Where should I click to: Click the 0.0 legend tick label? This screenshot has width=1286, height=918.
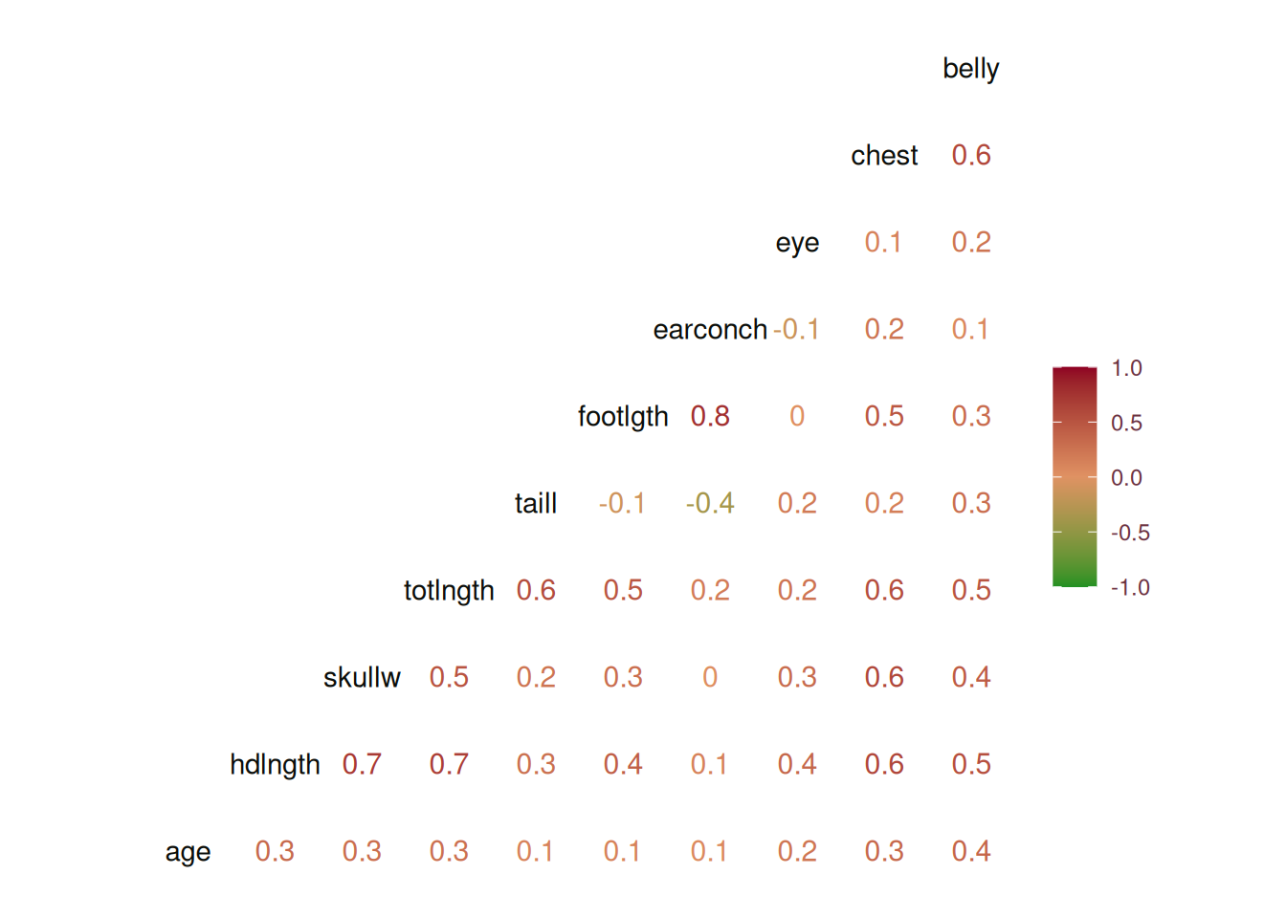click(x=1126, y=478)
